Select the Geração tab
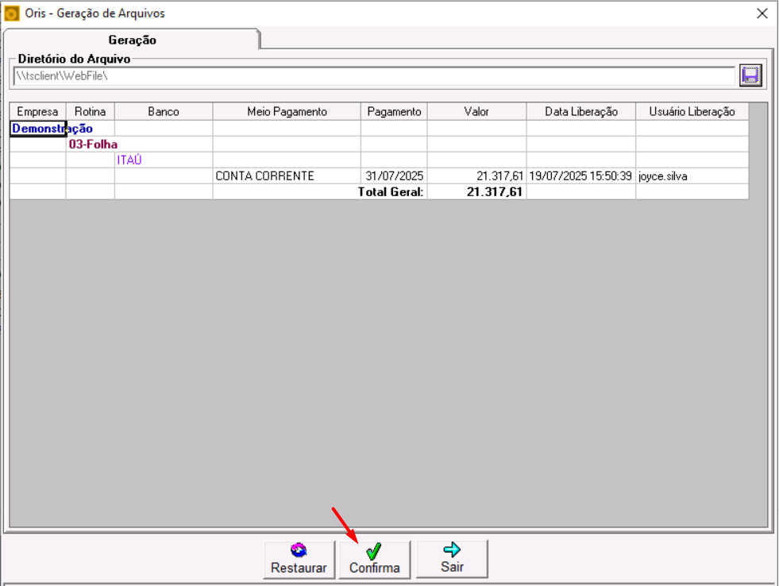Image resolution: width=779 pixels, height=586 pixels. point(132,40)
